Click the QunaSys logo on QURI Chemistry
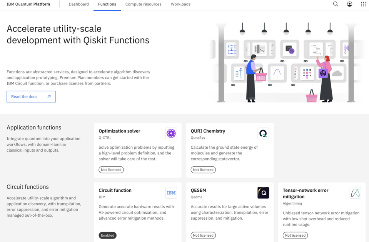This screenshot has width=369, height=242. point(263,133)
